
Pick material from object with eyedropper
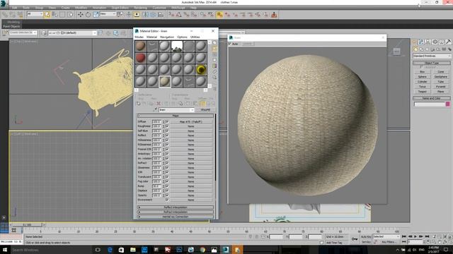155,110
